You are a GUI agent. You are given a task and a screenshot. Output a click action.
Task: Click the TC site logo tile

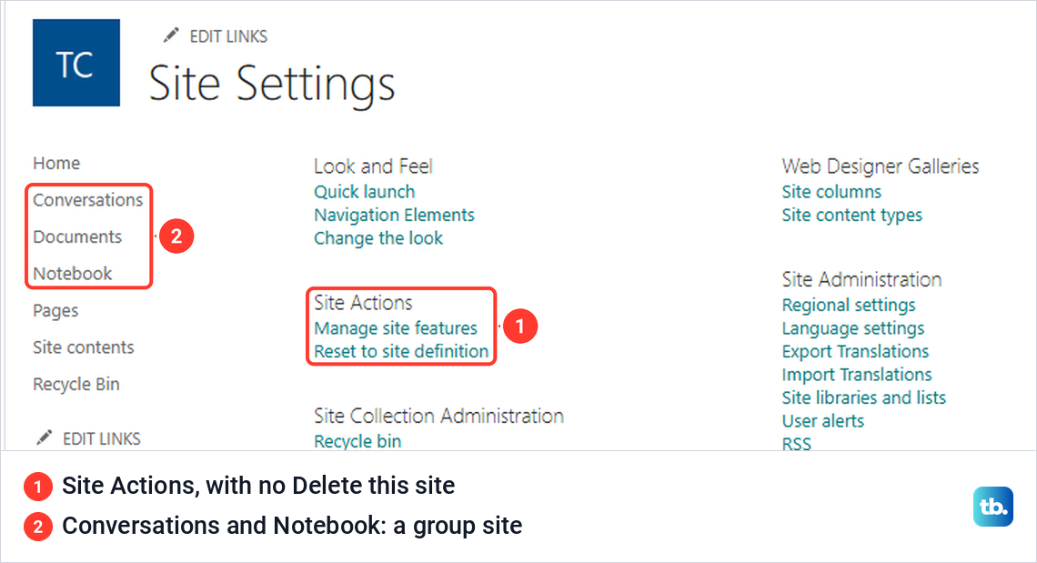76,62
